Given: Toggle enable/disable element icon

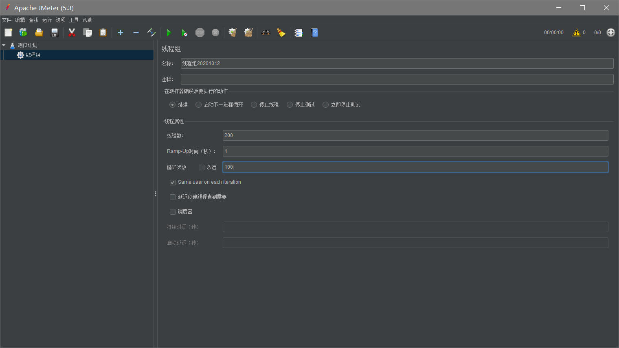Looking at the screenshot, I should (x=151, y=33).
